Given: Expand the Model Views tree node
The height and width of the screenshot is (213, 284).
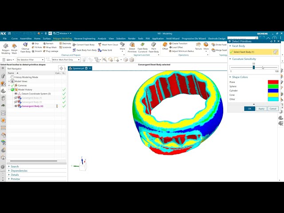Looking at the screenshot, I should (x=9, y=81).
